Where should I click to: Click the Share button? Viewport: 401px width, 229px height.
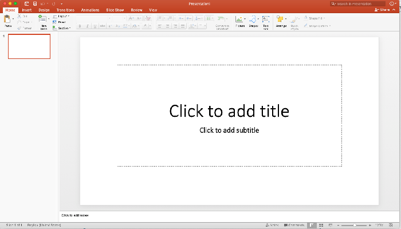pyautogui.click(x=382, y=10)
